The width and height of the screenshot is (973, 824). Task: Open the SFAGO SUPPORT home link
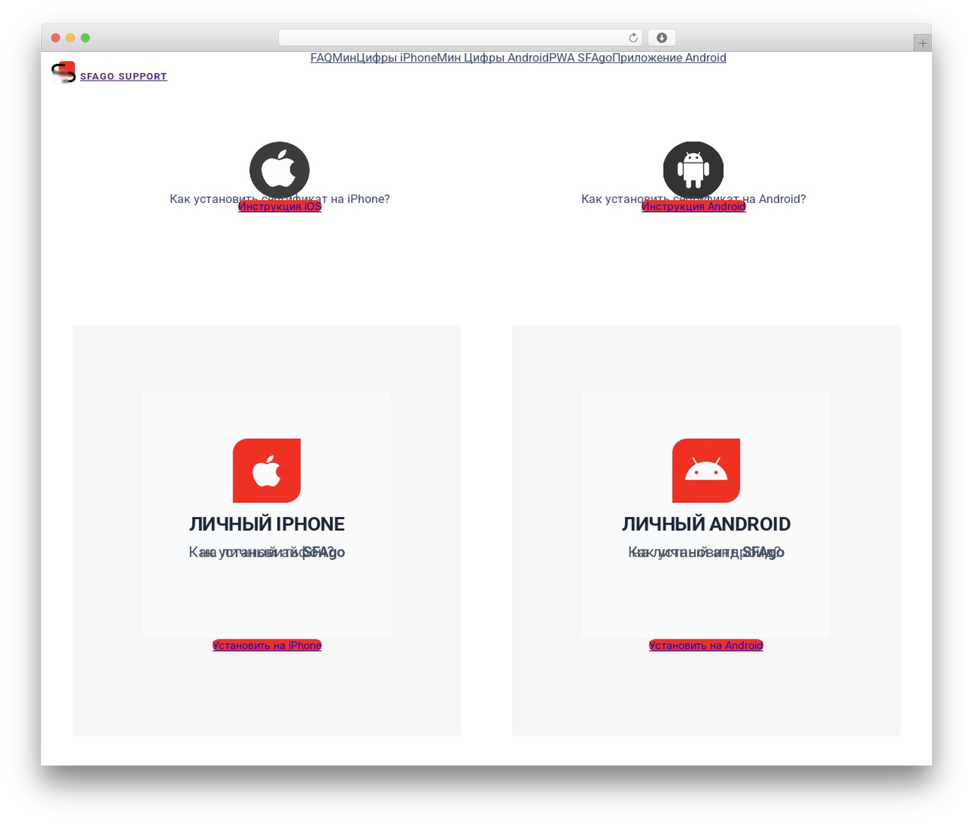point(124,77)
